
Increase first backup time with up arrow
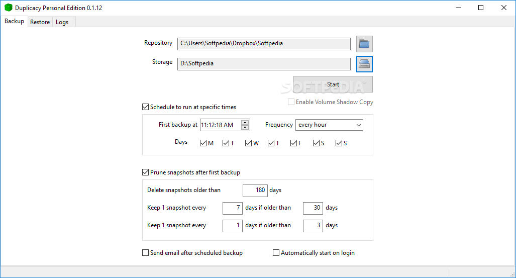click(245, 122)
